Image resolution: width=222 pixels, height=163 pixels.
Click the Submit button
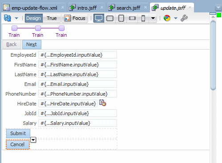coord(18,133)
